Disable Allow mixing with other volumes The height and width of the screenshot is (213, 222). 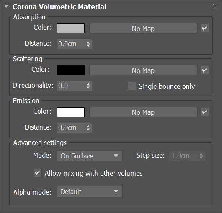pos(38,173)
